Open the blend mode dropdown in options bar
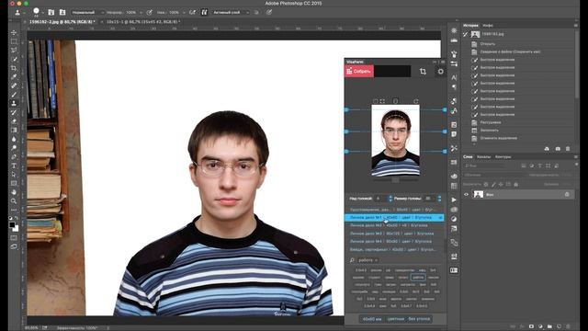 pos(87,12)
